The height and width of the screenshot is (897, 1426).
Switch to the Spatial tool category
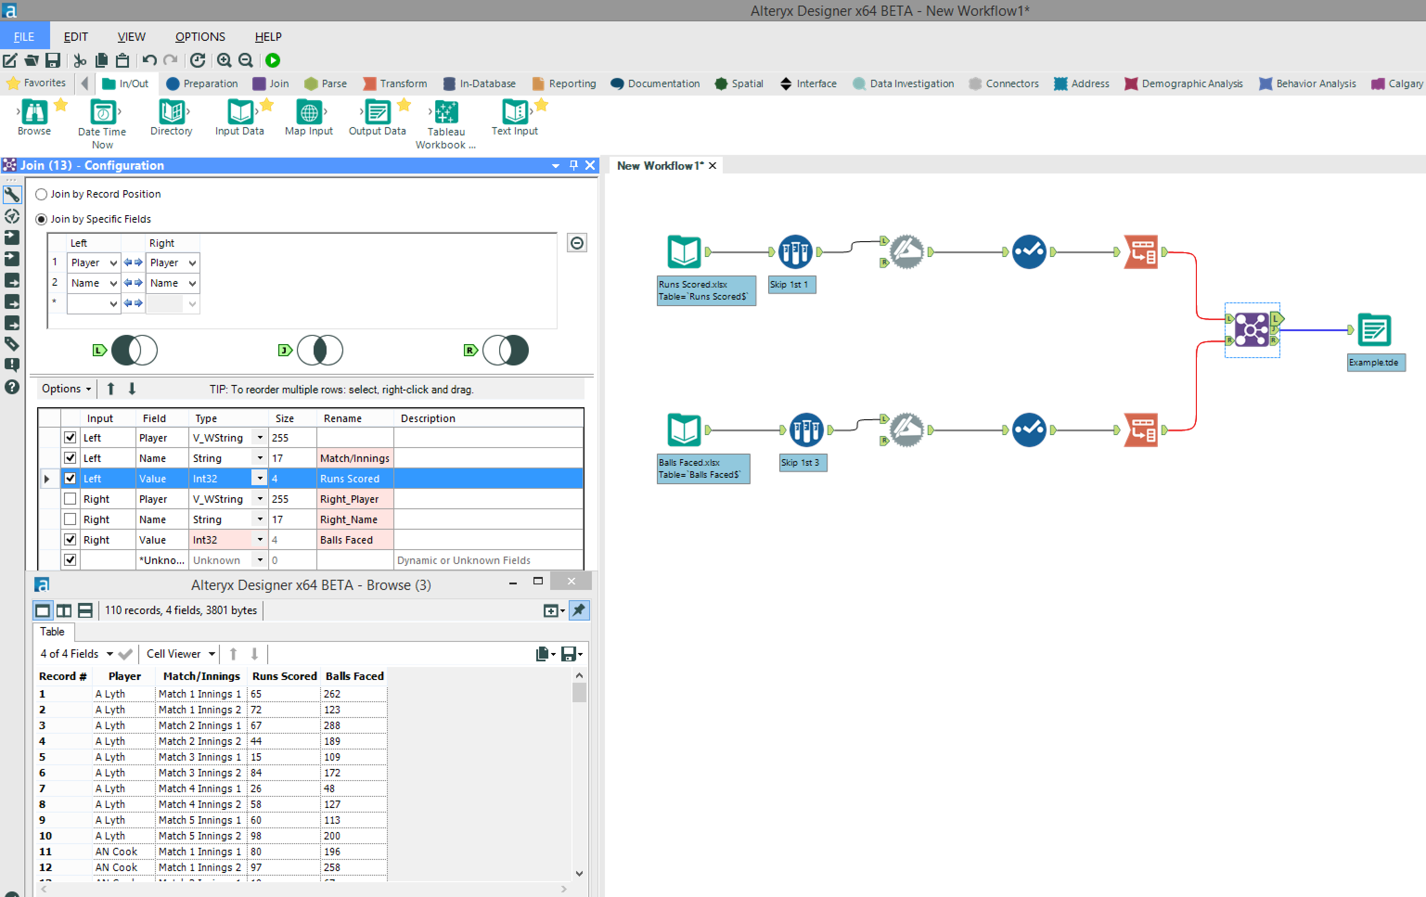739,83
